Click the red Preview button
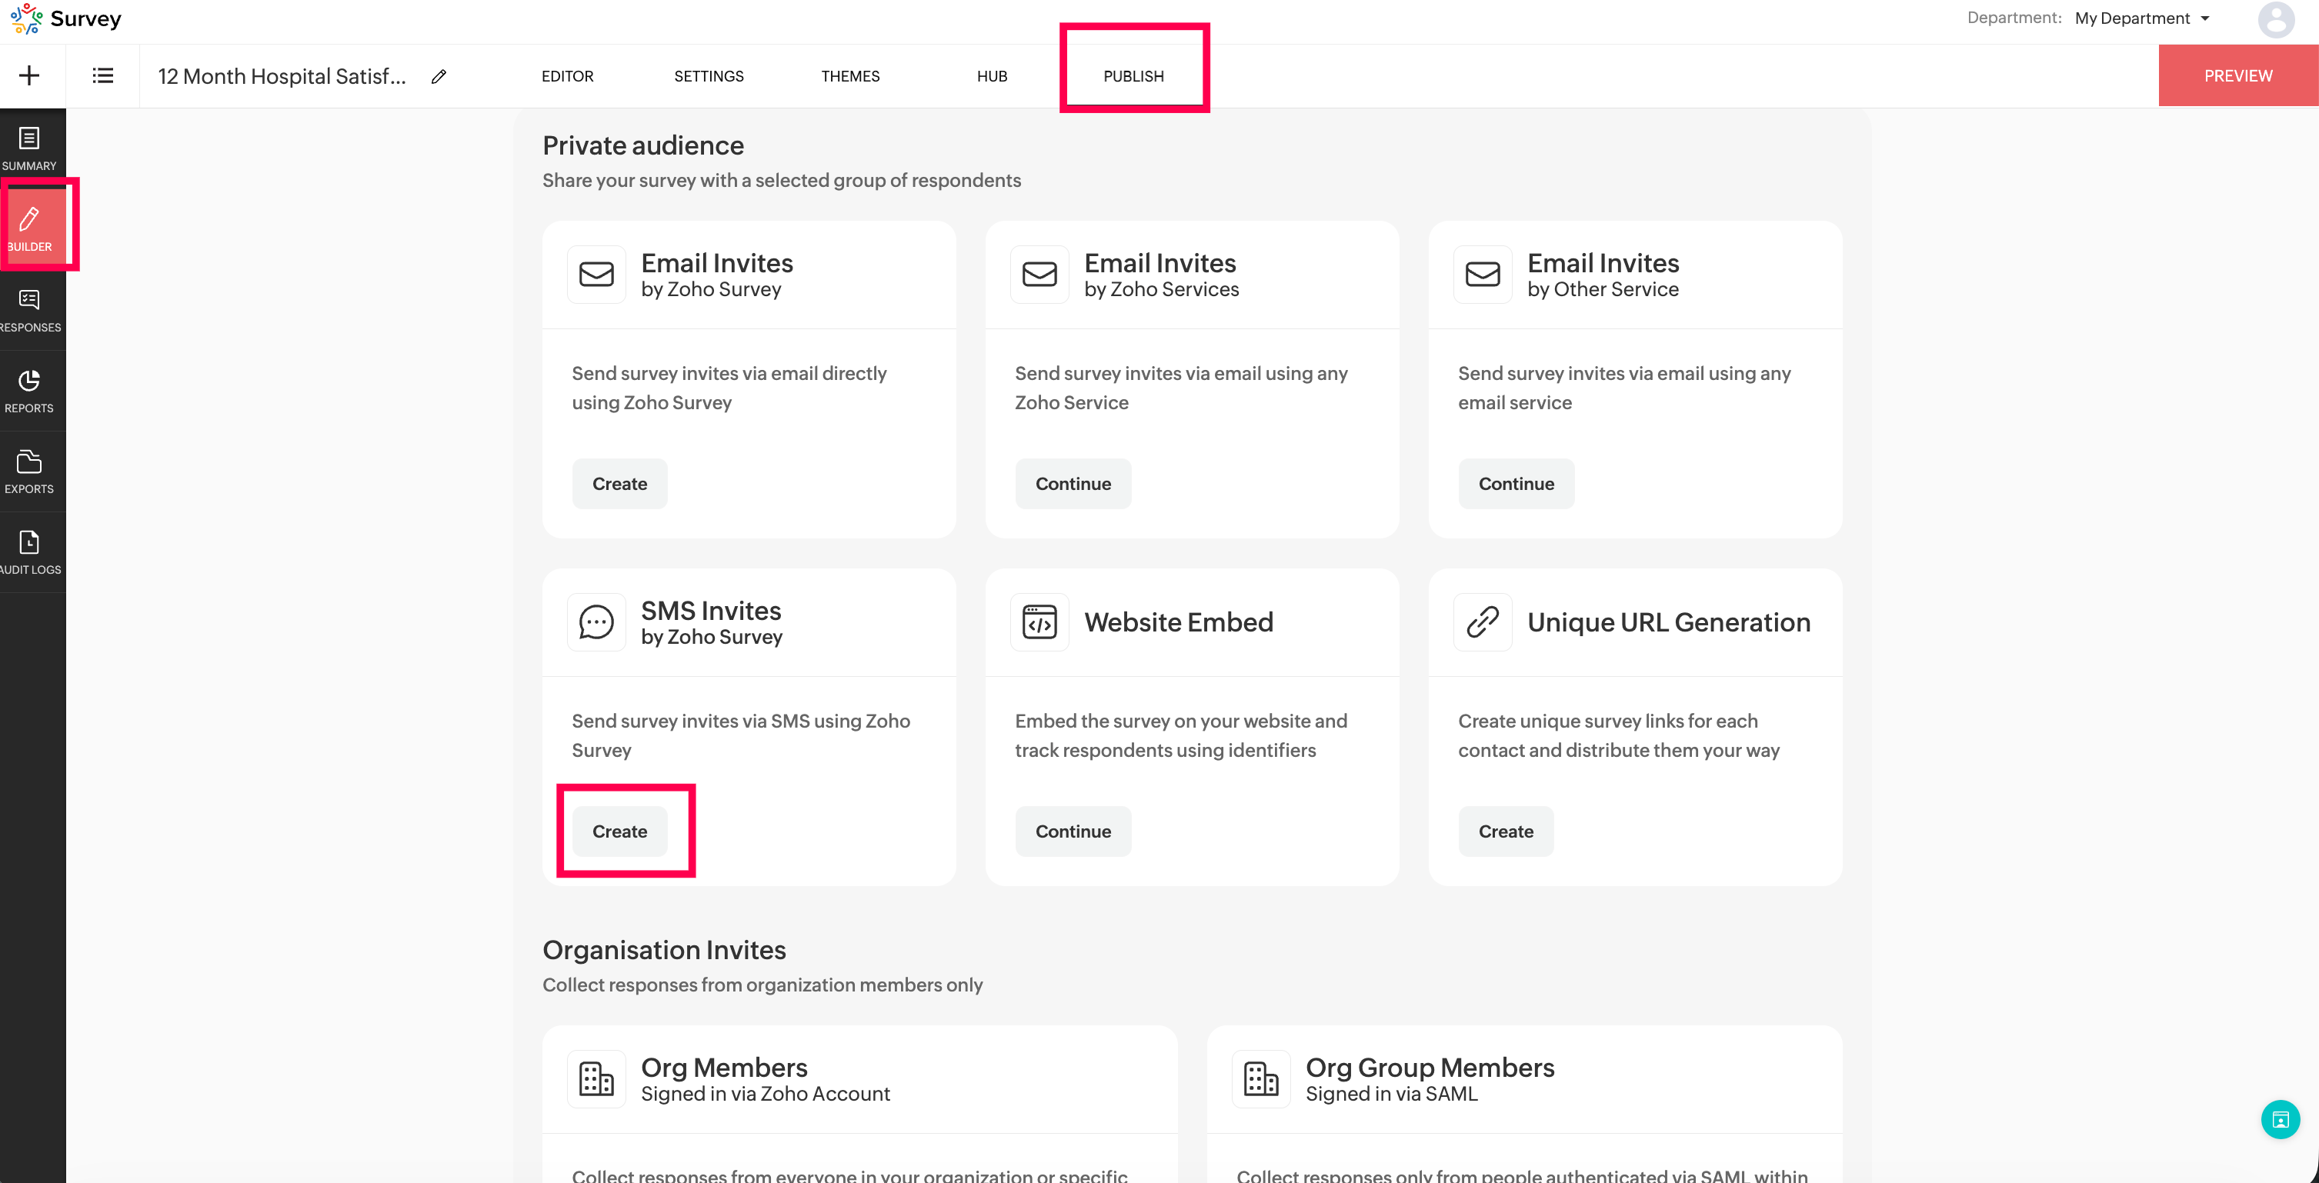Viewport: 2319px width, 1183px height. (x=2238, y=75)
